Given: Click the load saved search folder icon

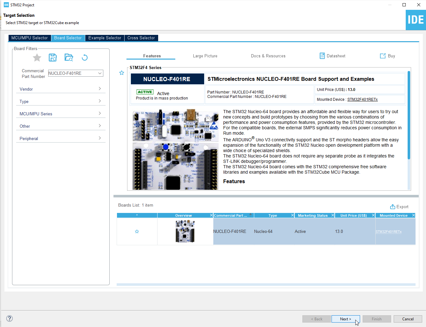Looking at the screenshot, I should pyautogui.click(x=68, y=58).
